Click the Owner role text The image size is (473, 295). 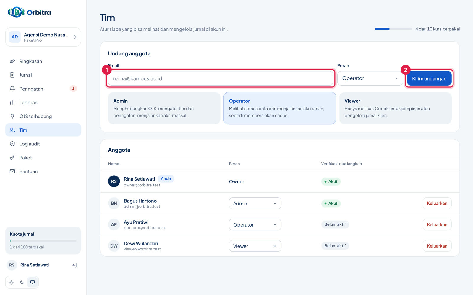(x=237, y=182)
